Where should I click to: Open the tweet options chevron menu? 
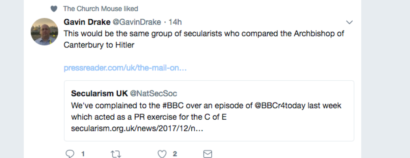(349, 22)
